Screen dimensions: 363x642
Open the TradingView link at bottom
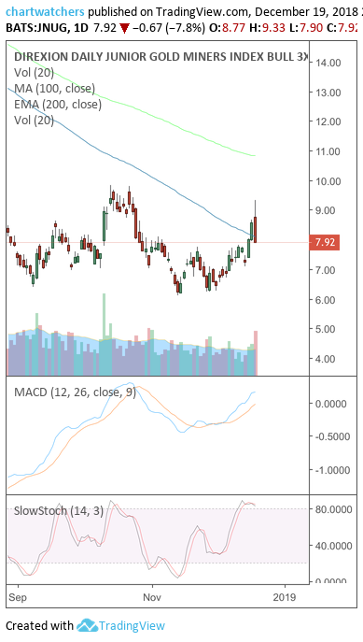click(x=132, y=625)
